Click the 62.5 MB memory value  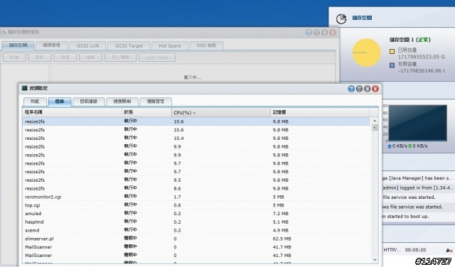pos(282,239)
